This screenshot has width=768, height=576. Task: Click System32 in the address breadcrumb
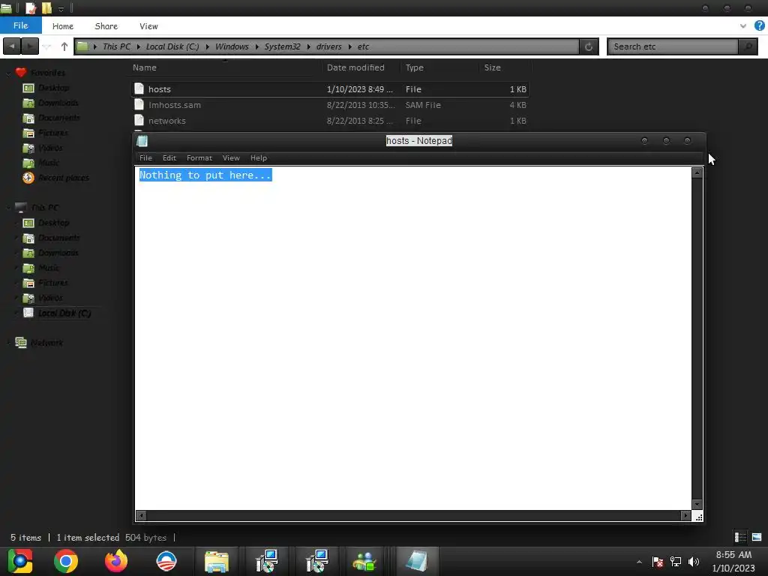(x=282, y=46)
